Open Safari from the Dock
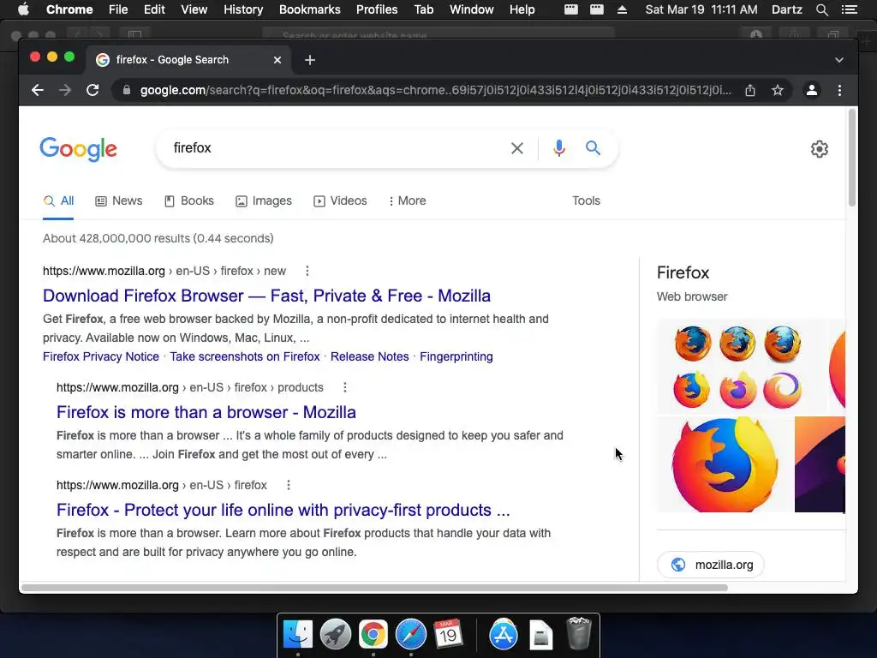 [411, 635]
